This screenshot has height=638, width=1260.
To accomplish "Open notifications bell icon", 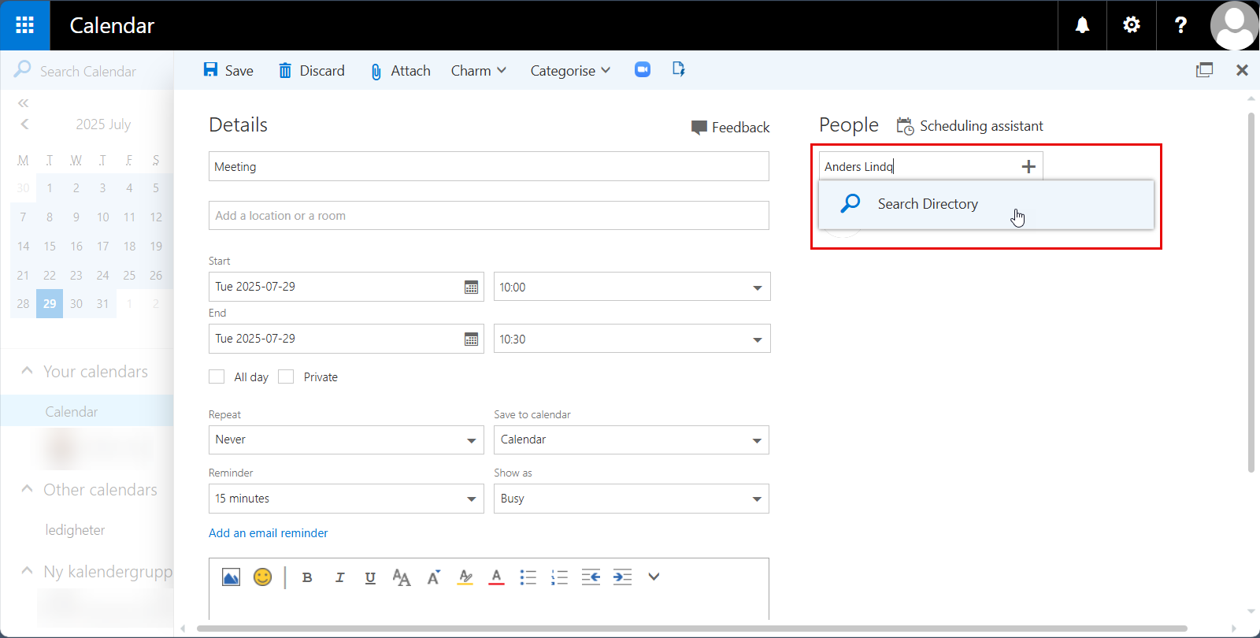I will (x=1082, y=25).
